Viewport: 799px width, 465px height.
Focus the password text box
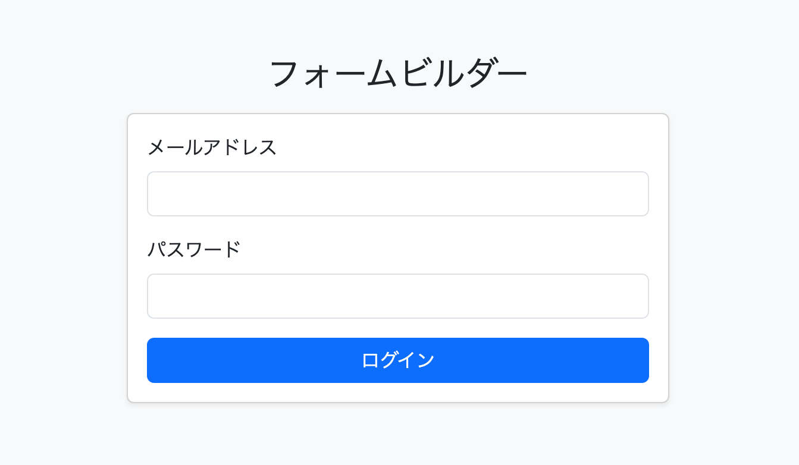point(397,296)
